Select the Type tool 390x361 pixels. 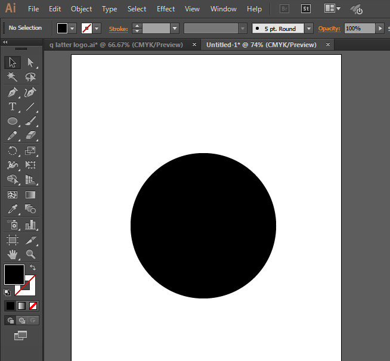click(12, 107)
